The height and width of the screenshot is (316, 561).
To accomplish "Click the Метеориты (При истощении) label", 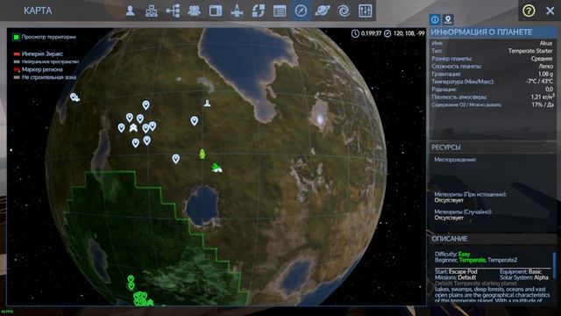I will 470,195.
